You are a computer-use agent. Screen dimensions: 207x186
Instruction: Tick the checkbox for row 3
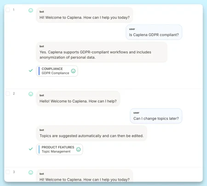click(x=8, y=172)
